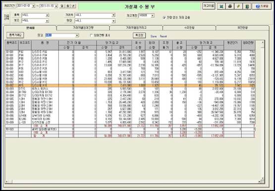Open the 재고계정 dropdown

pyautogui.click(x=153, y=15)
